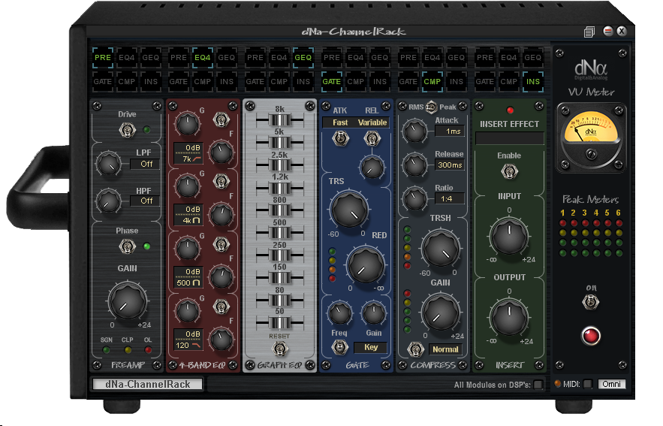Toggle the Drive switch in Preamp
The image size is (663, 426).
pos(128,130)
